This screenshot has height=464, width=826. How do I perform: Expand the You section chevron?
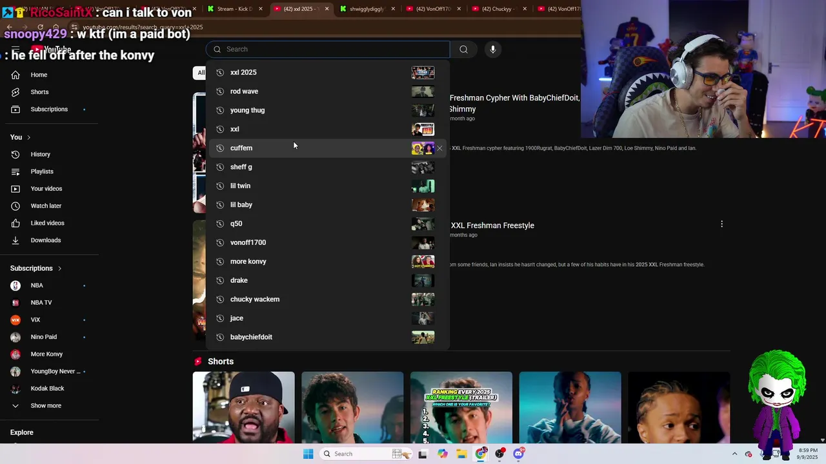pyautogui.click(x=28, y=137)
